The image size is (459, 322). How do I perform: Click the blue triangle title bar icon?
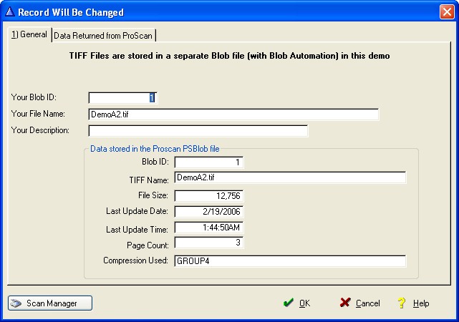click(x=10, y=12)
